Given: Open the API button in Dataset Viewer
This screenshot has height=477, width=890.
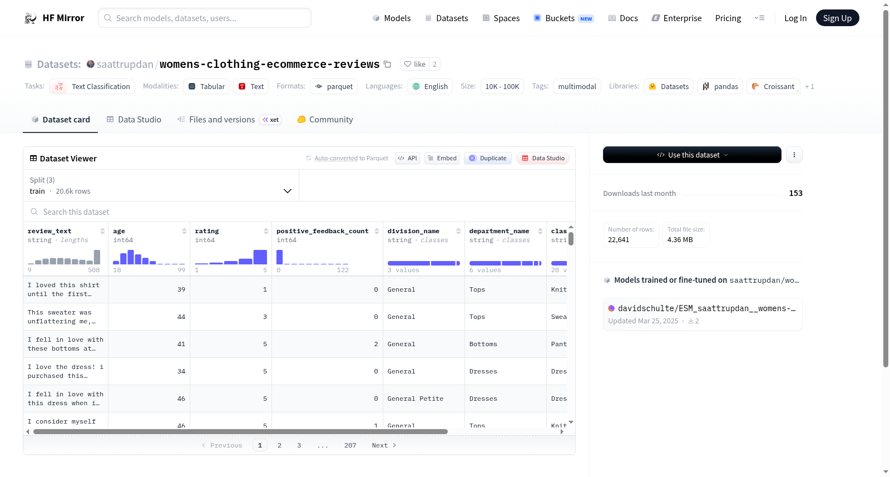Looking at the screenshot, I should tap(407, 158).
